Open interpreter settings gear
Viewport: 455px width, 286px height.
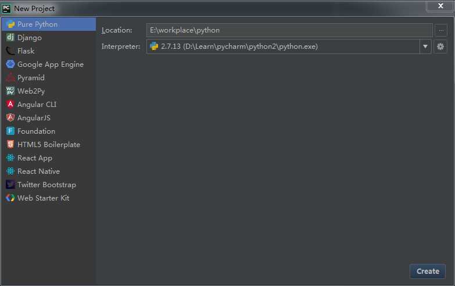[440, 47]
